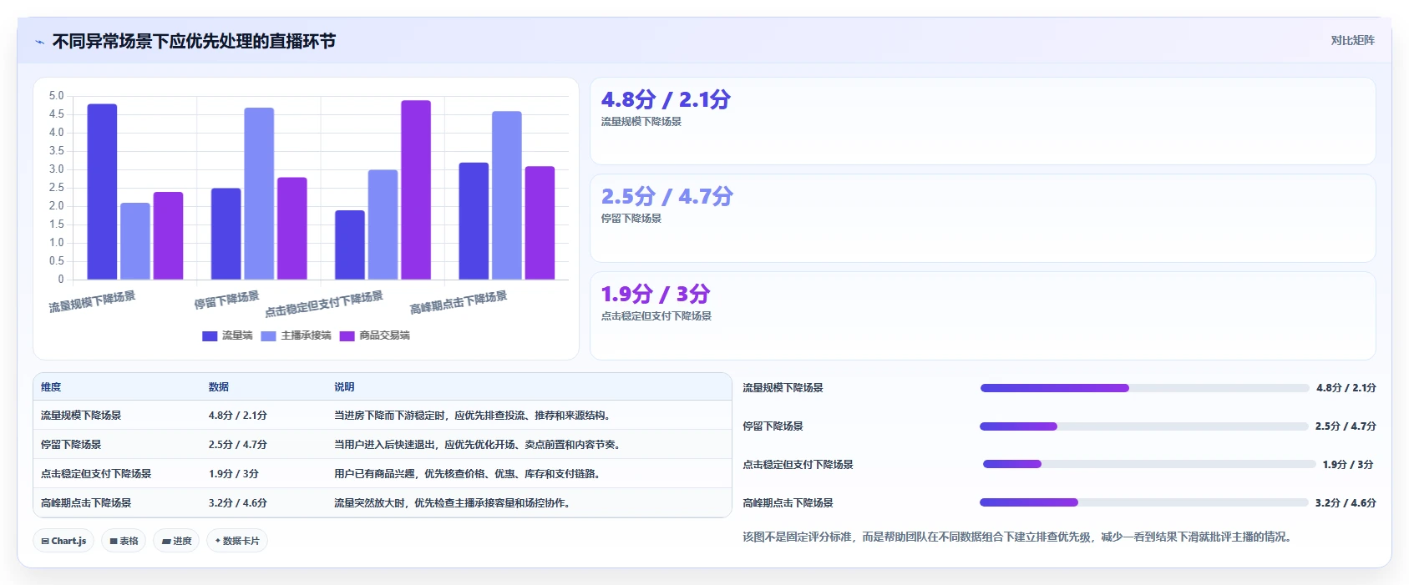Click the 流量端 bar for 停留下降场景
This screenshot has width=1409, height=585.
coord(226,234)
